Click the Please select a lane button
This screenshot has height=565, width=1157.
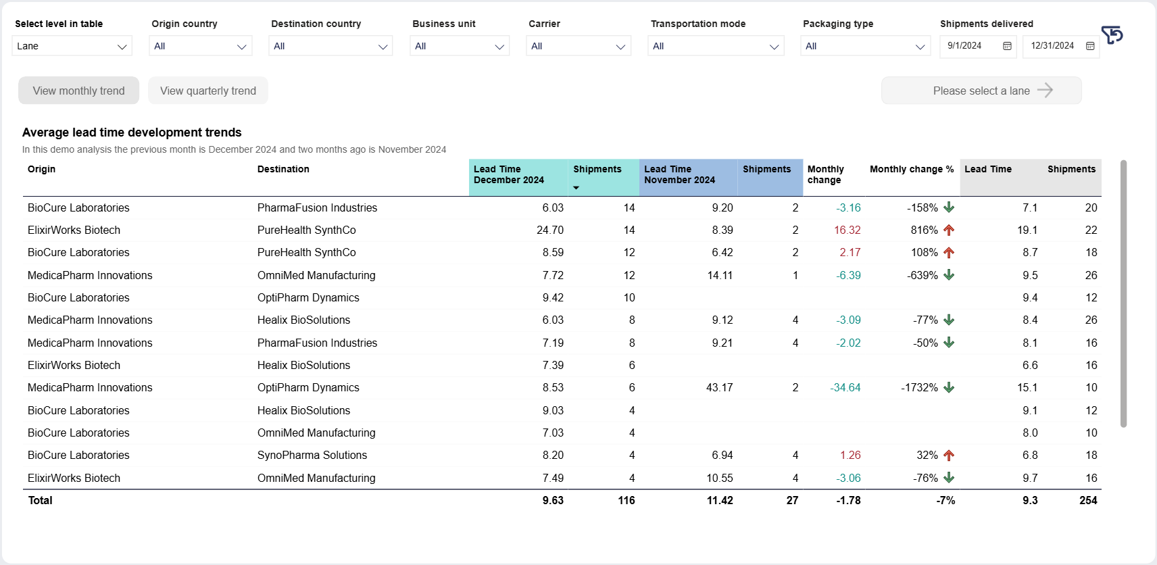point(981,91)
